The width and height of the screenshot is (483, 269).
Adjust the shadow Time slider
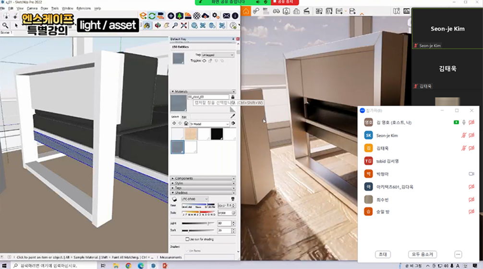198,205
